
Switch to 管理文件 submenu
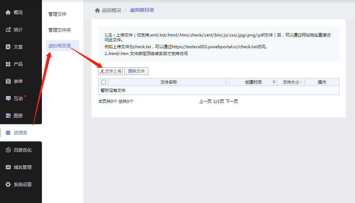pos(57,14)
